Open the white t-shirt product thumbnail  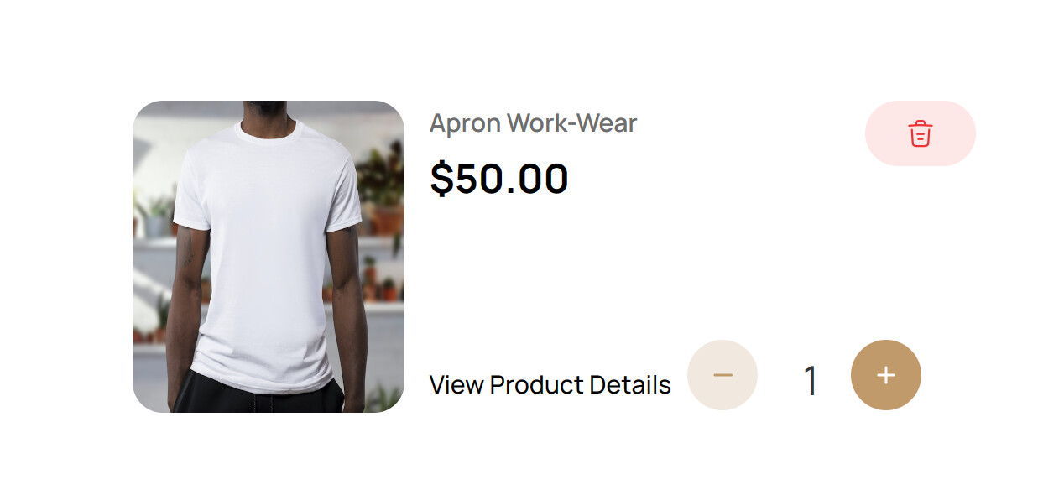coord(269,257)
